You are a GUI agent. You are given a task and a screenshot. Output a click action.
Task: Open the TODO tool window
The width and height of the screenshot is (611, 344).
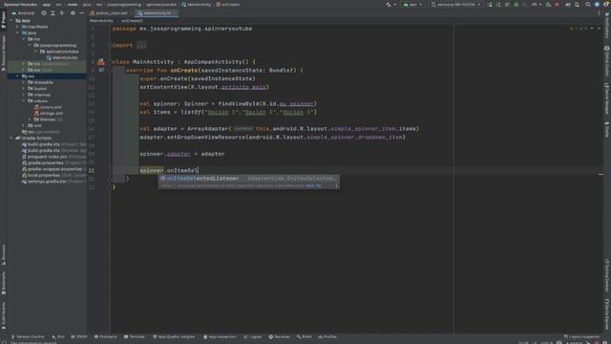click(x=79, y=336)
